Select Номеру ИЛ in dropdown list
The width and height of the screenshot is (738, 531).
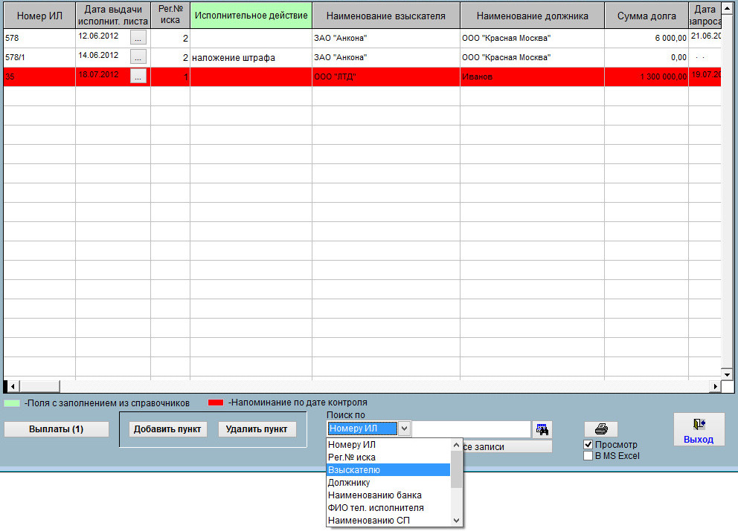[388, 445]
